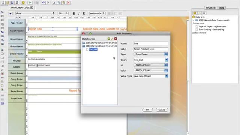The image size is (240, 135).
Task: Select Functions node in Data panel
Action: (x=200, y=23)
